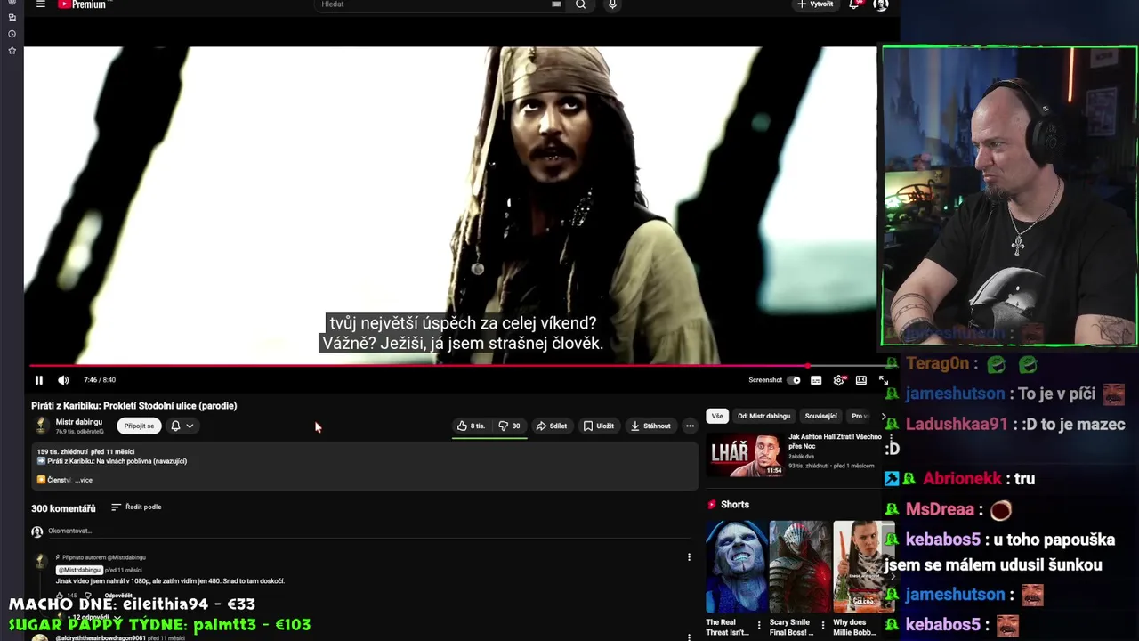Start voice search with the microphone
Image resolution: width=1139 pixels, height=641 pixels.
tap(612, 4)
